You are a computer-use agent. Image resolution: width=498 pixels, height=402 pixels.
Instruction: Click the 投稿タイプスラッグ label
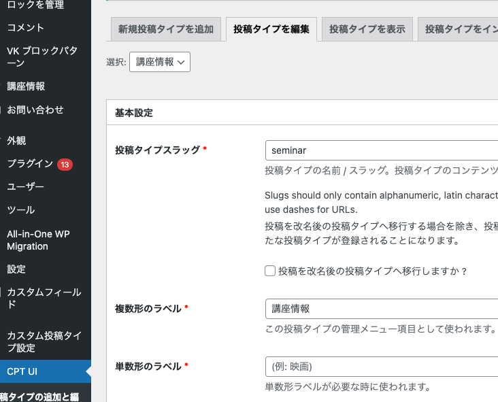[158, 150]
